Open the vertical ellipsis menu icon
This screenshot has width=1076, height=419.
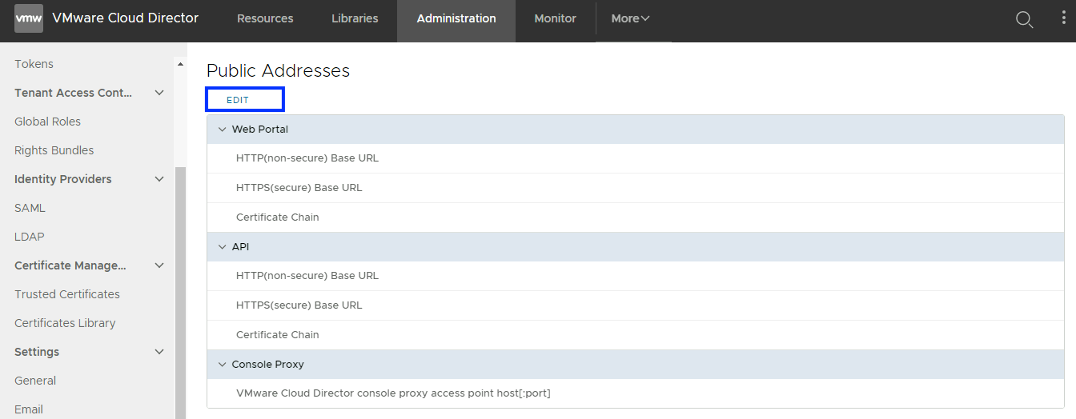tap(1063, 19)
